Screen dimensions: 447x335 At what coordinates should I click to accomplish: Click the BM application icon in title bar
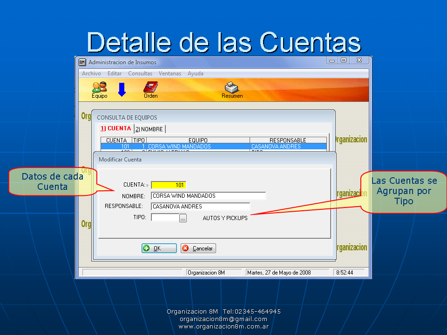82,62
